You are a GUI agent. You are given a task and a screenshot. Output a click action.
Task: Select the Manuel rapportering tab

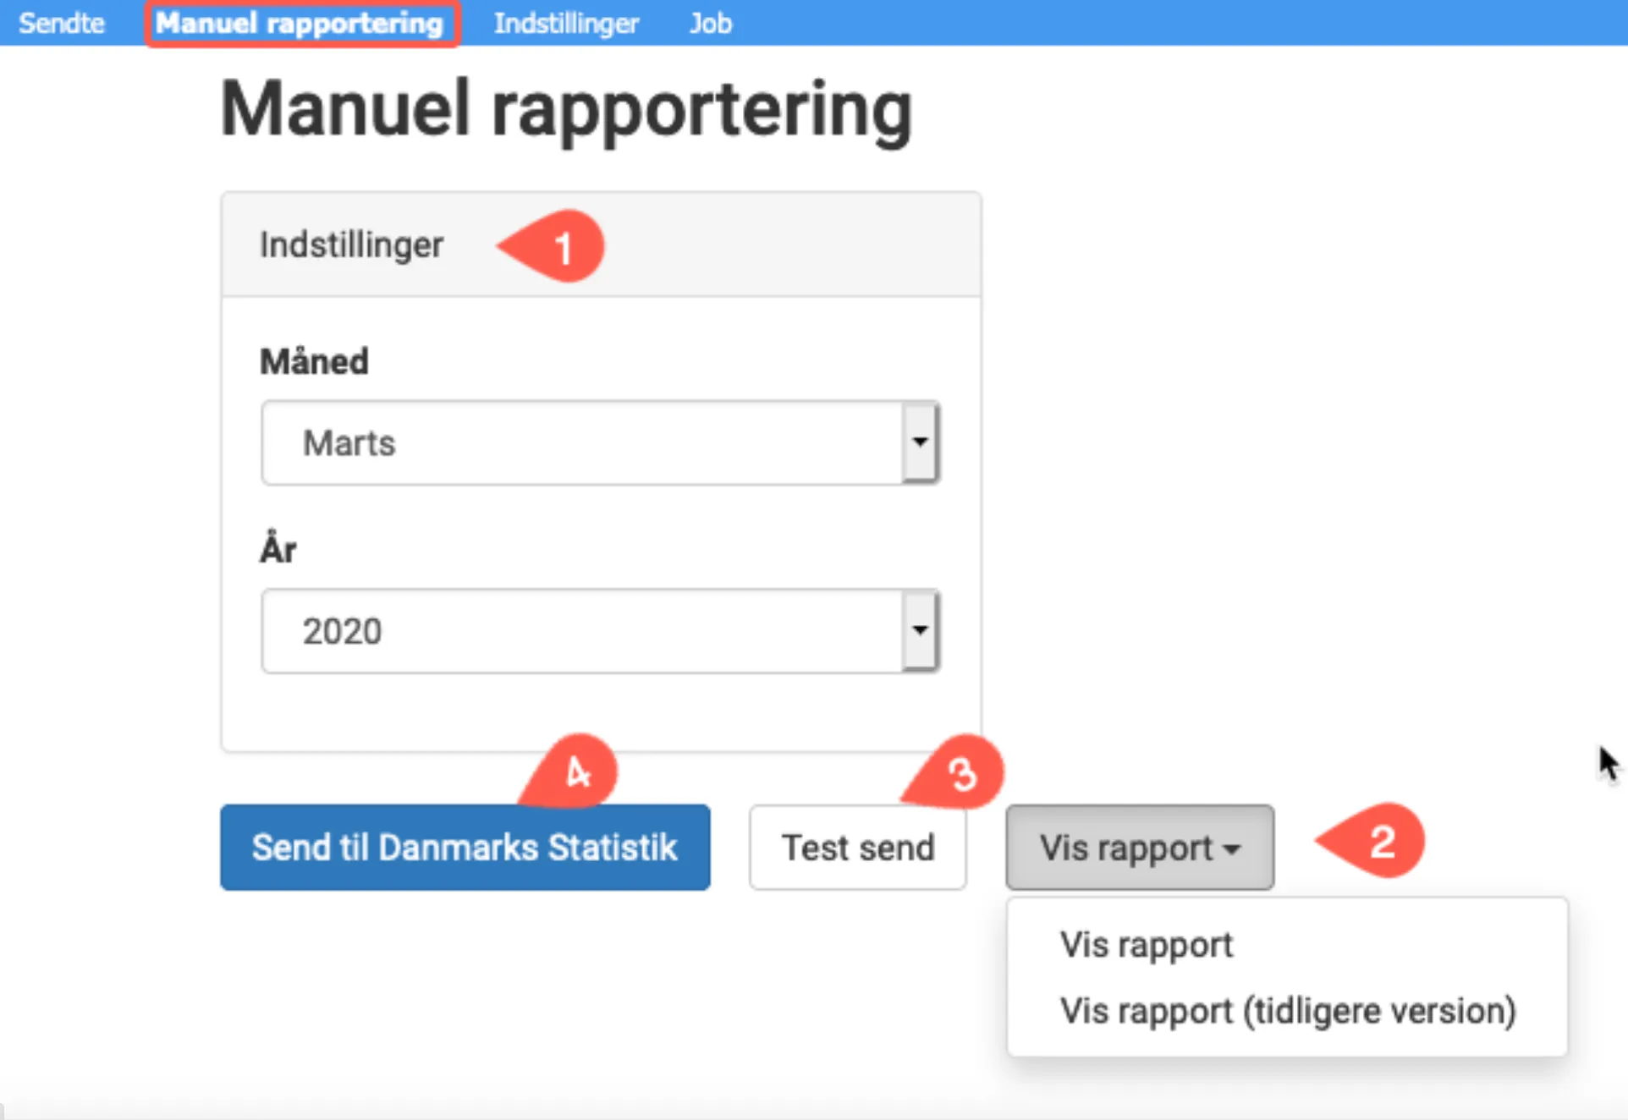tap(302, 23)
